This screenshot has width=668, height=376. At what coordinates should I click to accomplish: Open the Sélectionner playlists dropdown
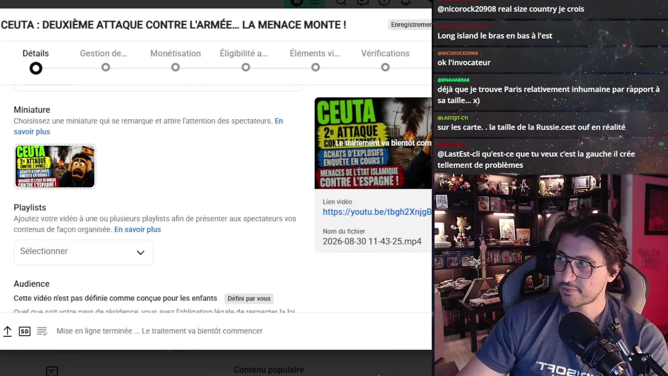[83, 252]
